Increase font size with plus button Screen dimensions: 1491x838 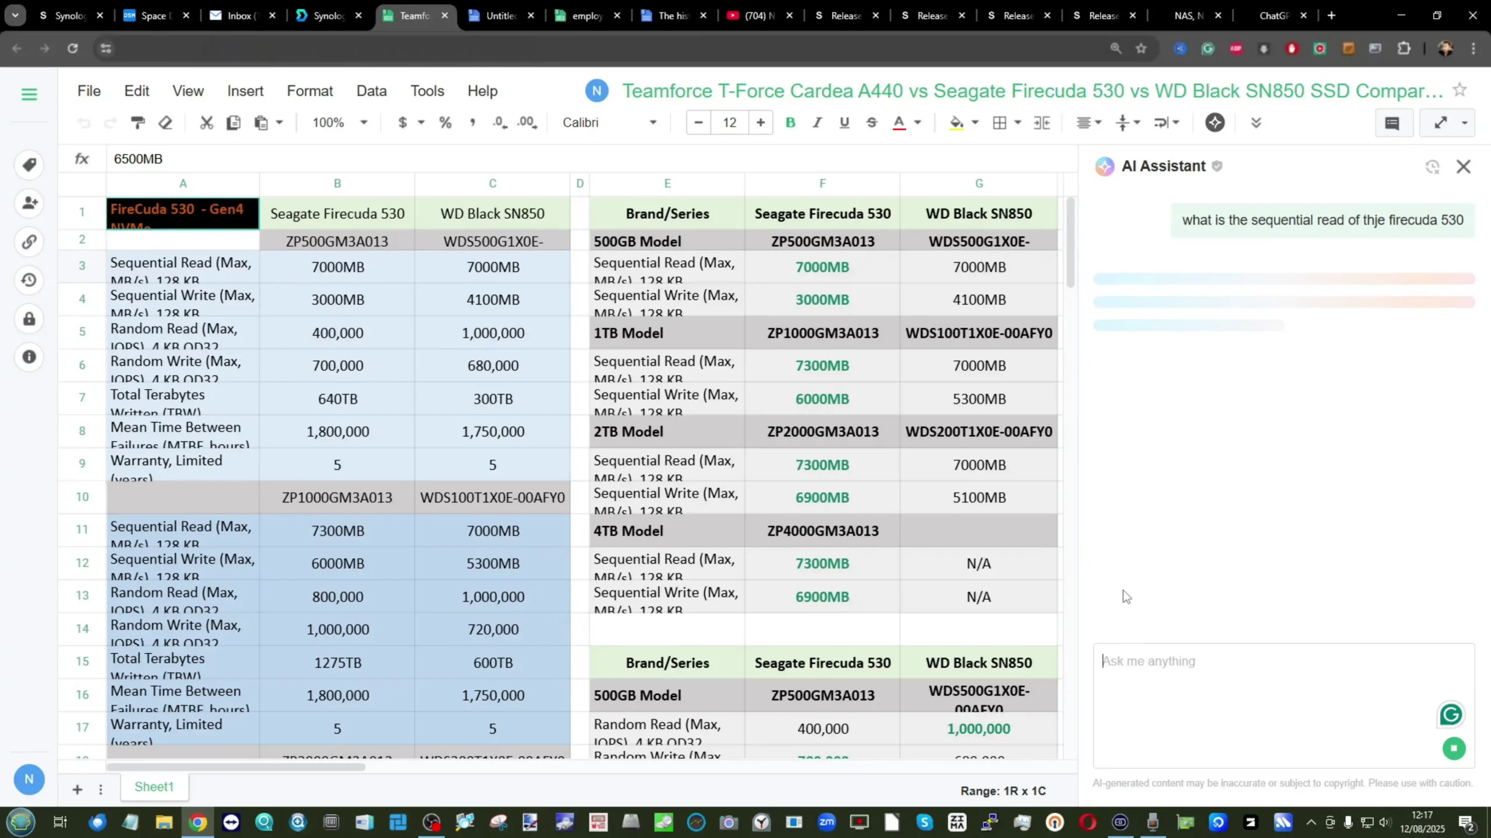point(761,123)
